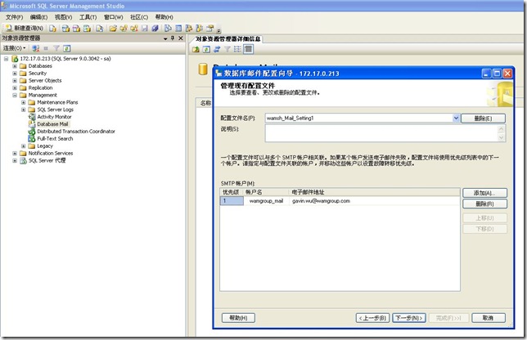The width and height of the screenshot is (527, 340).
Task: Expand the Replication folder
Action: tap(15, 88)
